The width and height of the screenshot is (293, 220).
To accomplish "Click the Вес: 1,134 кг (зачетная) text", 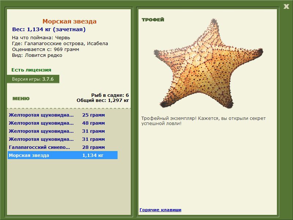I will (x=49, y=29).
